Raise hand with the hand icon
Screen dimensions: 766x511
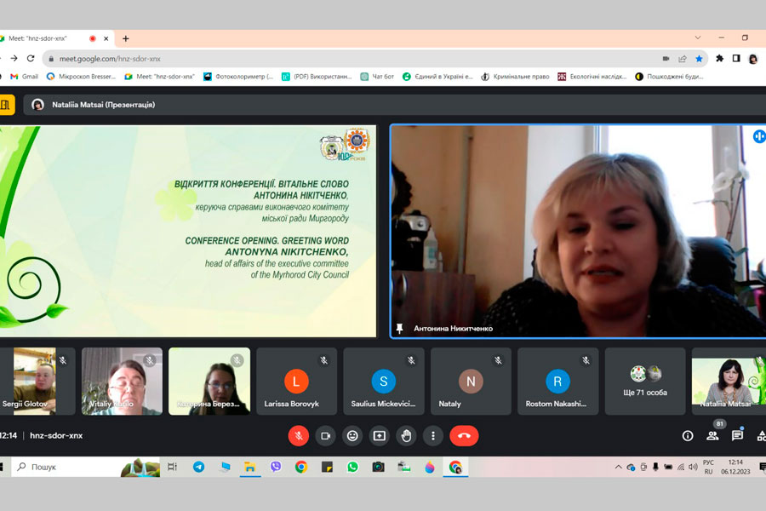406,436
